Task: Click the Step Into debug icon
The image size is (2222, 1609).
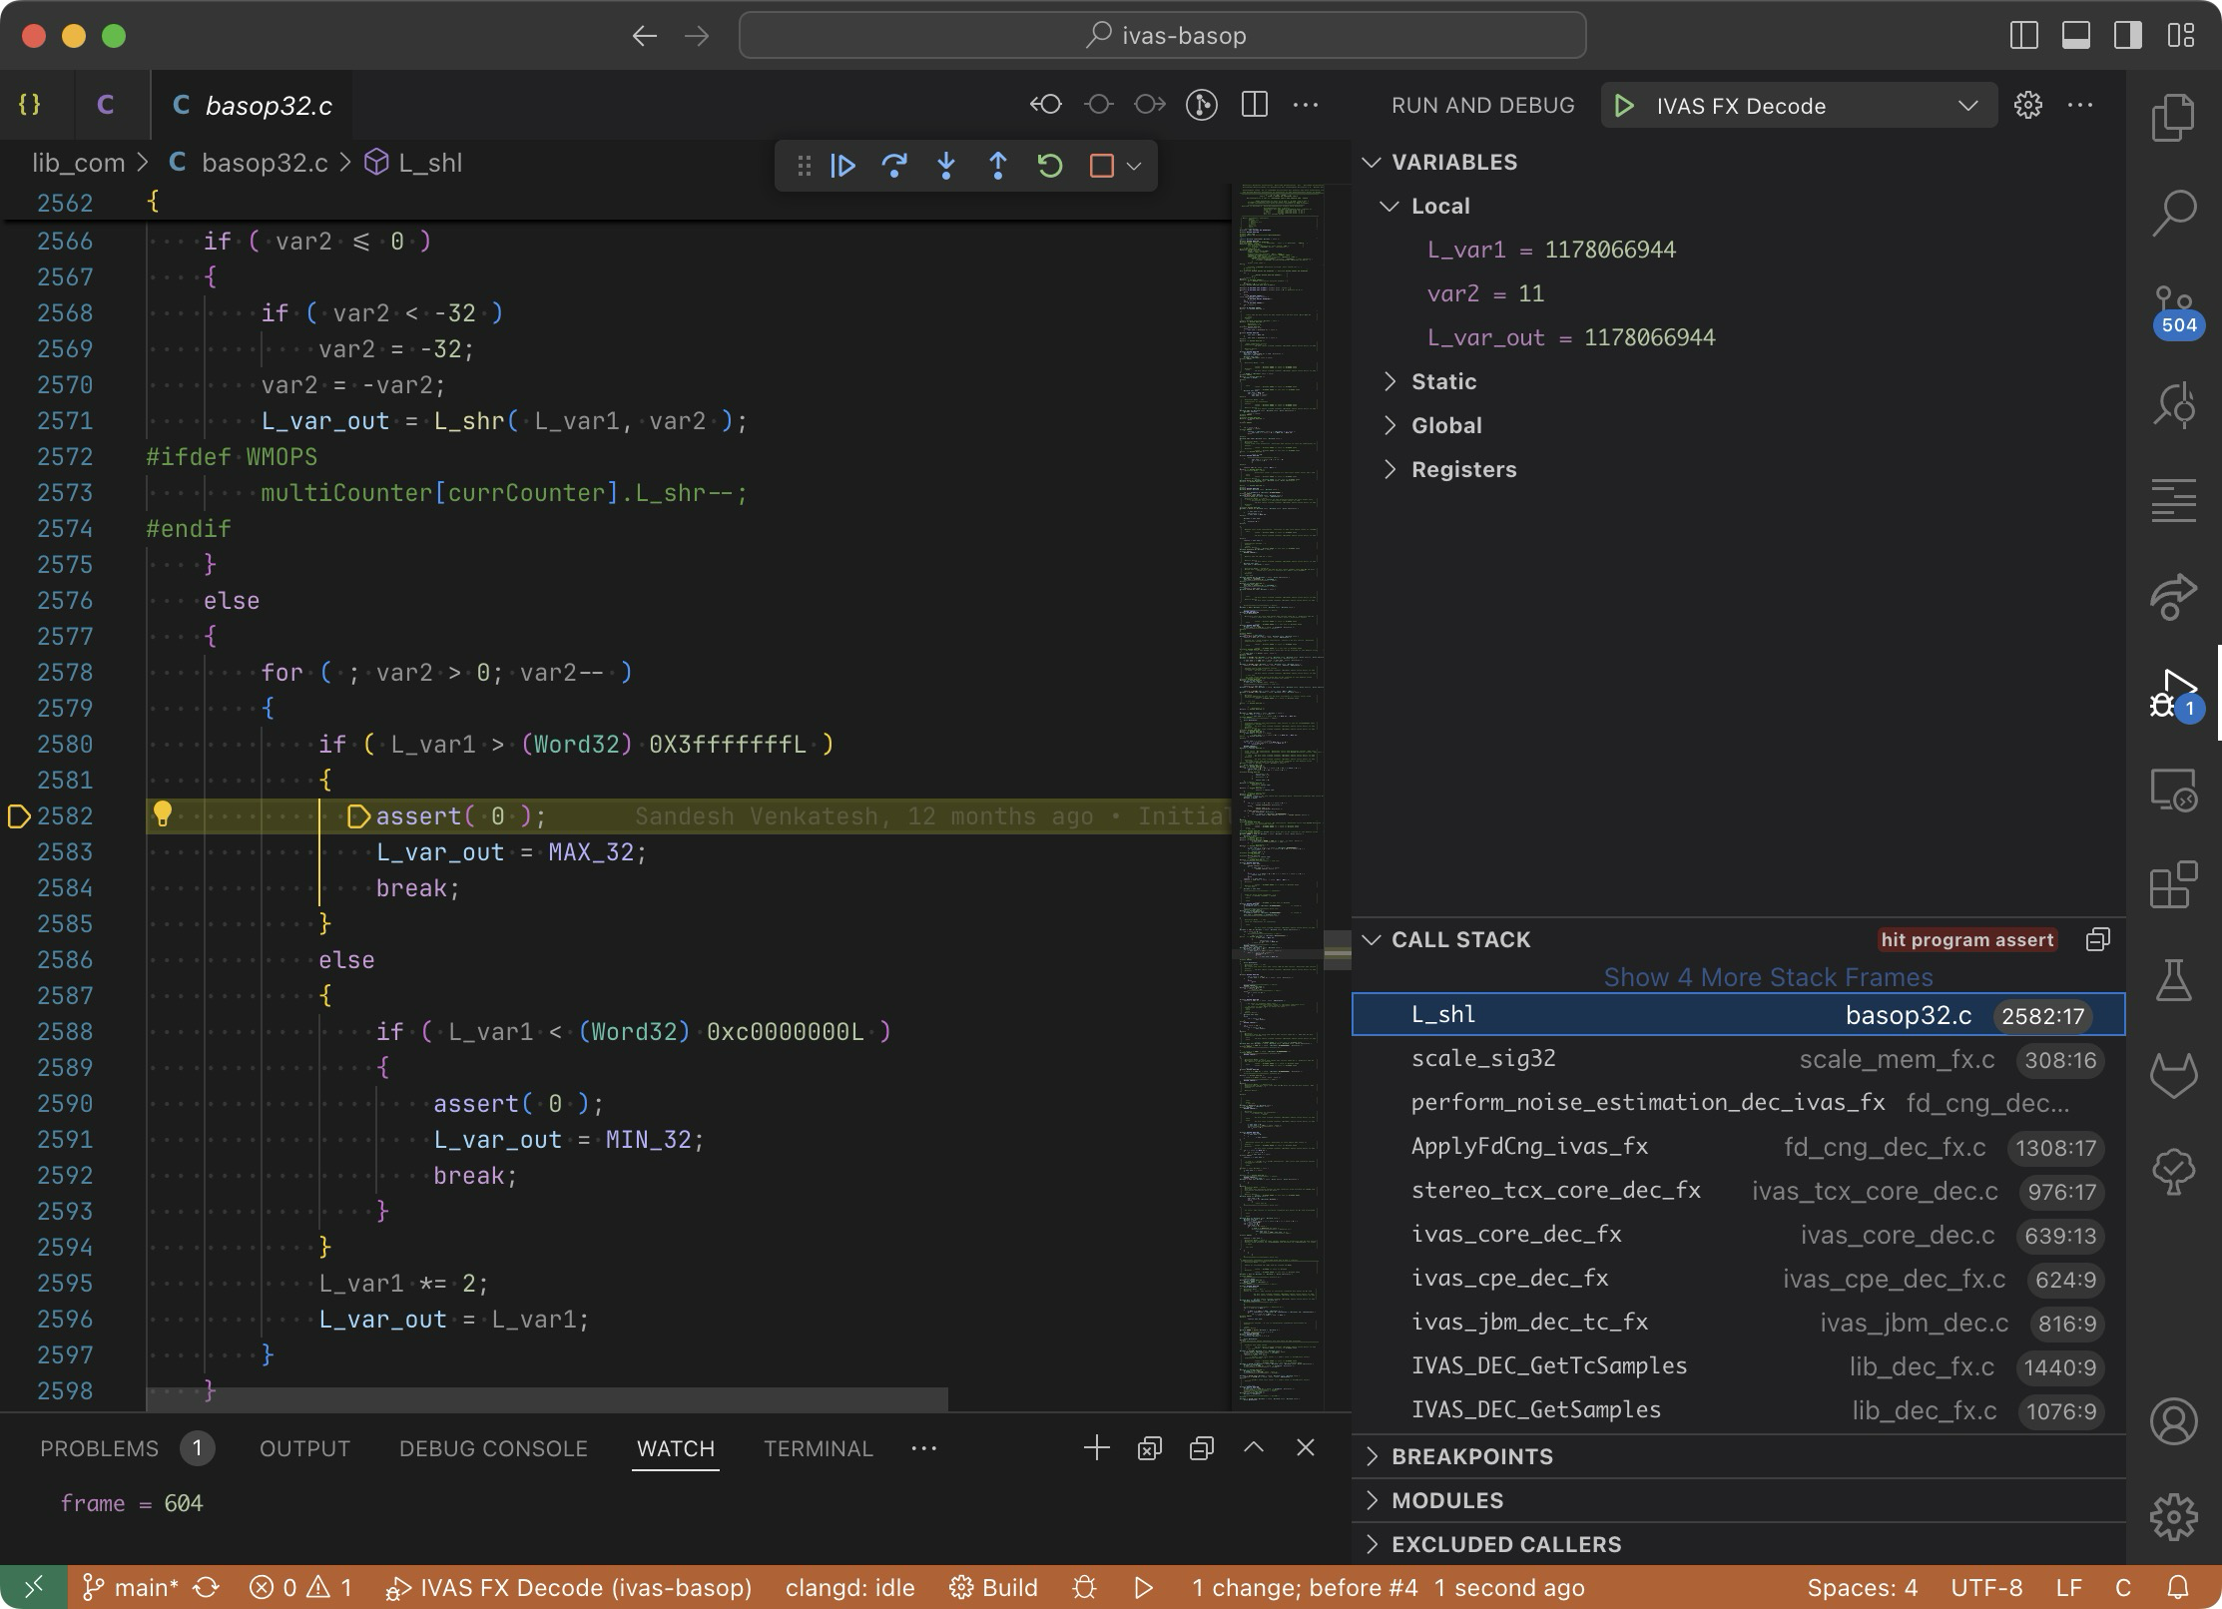Action: click(946, 166)
